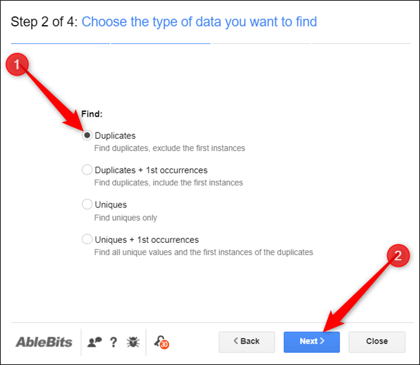Click the bold Find: label

(92, 114)
